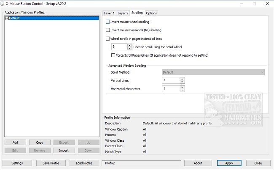Enable Invert mouse wheel scrolling

[108, 22]
